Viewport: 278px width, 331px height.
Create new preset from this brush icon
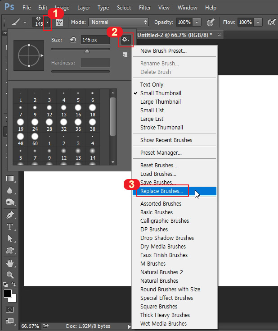pos(125,55)
